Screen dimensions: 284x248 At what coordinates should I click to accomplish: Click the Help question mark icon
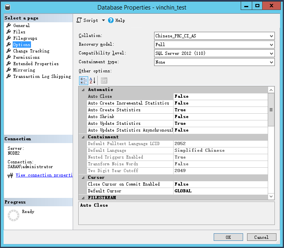[111, 20]
